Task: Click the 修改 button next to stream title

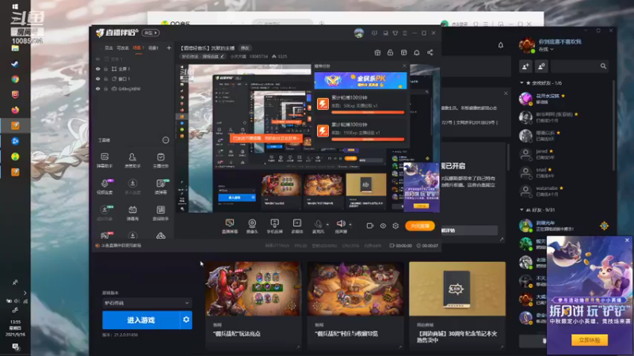Action: click(x=245, y=48)
